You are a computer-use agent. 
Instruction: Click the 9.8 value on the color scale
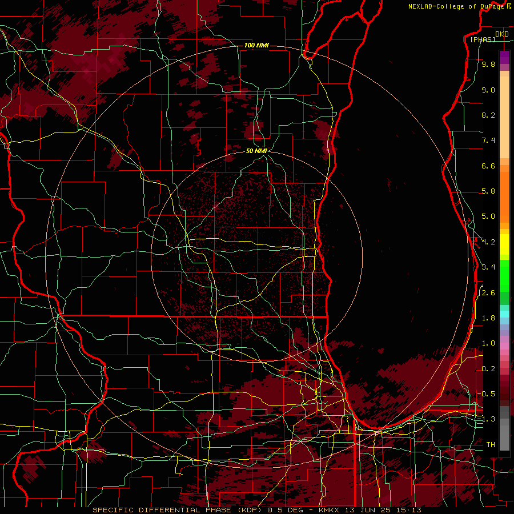pyautogui.click(x=488, y=64)
